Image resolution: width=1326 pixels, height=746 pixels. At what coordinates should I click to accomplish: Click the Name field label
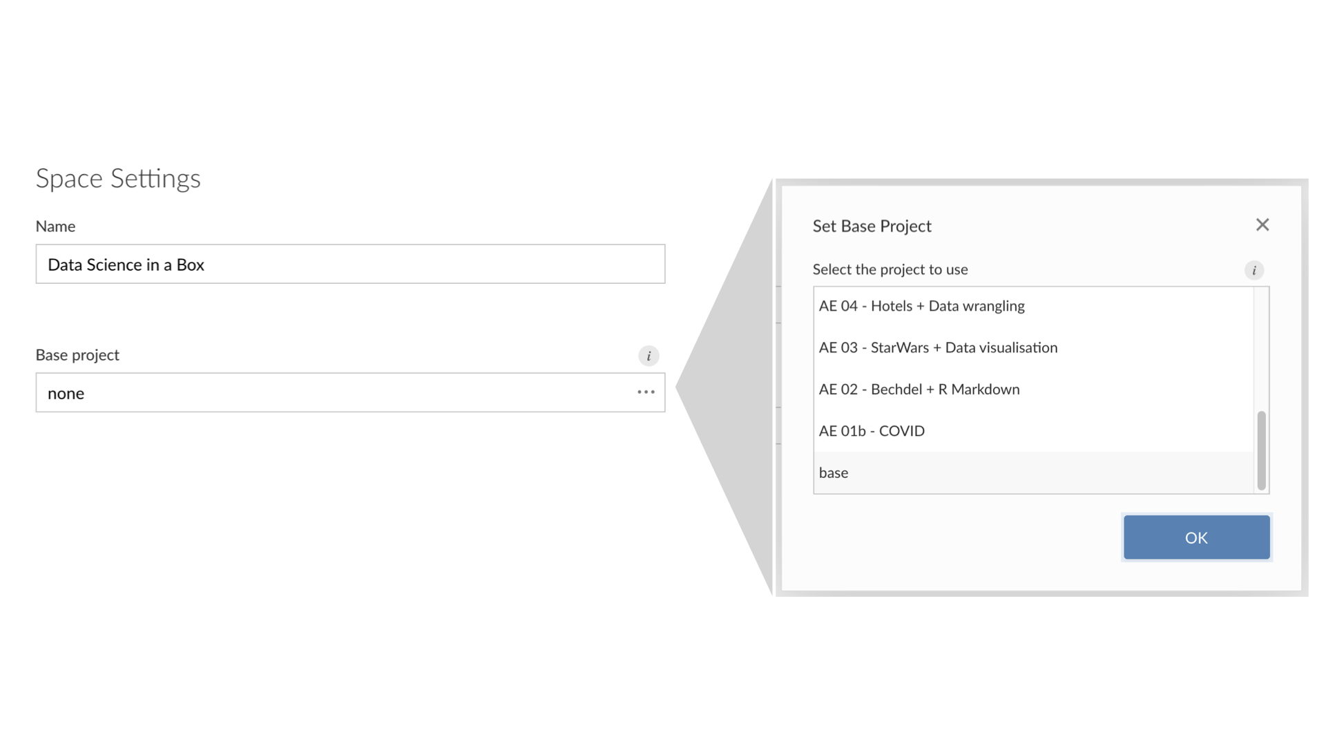point(55,226)
